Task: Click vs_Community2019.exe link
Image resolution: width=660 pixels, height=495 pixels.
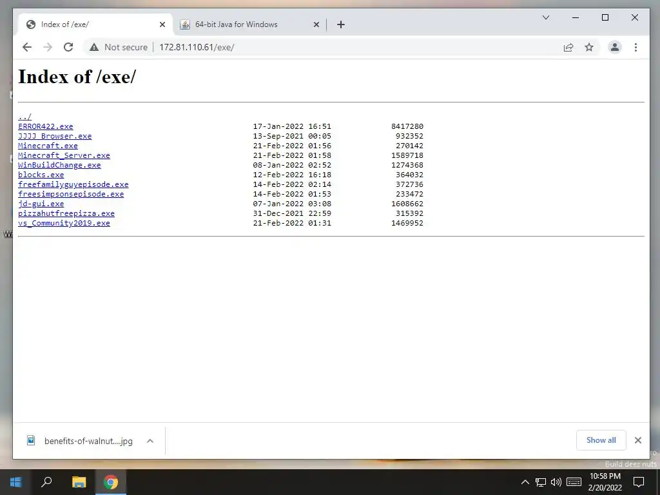Action: [x=64, y=223]
